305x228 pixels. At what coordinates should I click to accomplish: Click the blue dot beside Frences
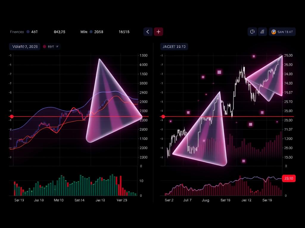click(x=28, y=32)
